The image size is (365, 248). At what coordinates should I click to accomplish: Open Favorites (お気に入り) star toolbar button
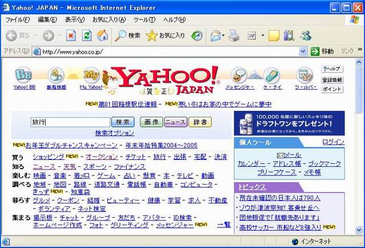pyautogui.click(x=165, y=35)
